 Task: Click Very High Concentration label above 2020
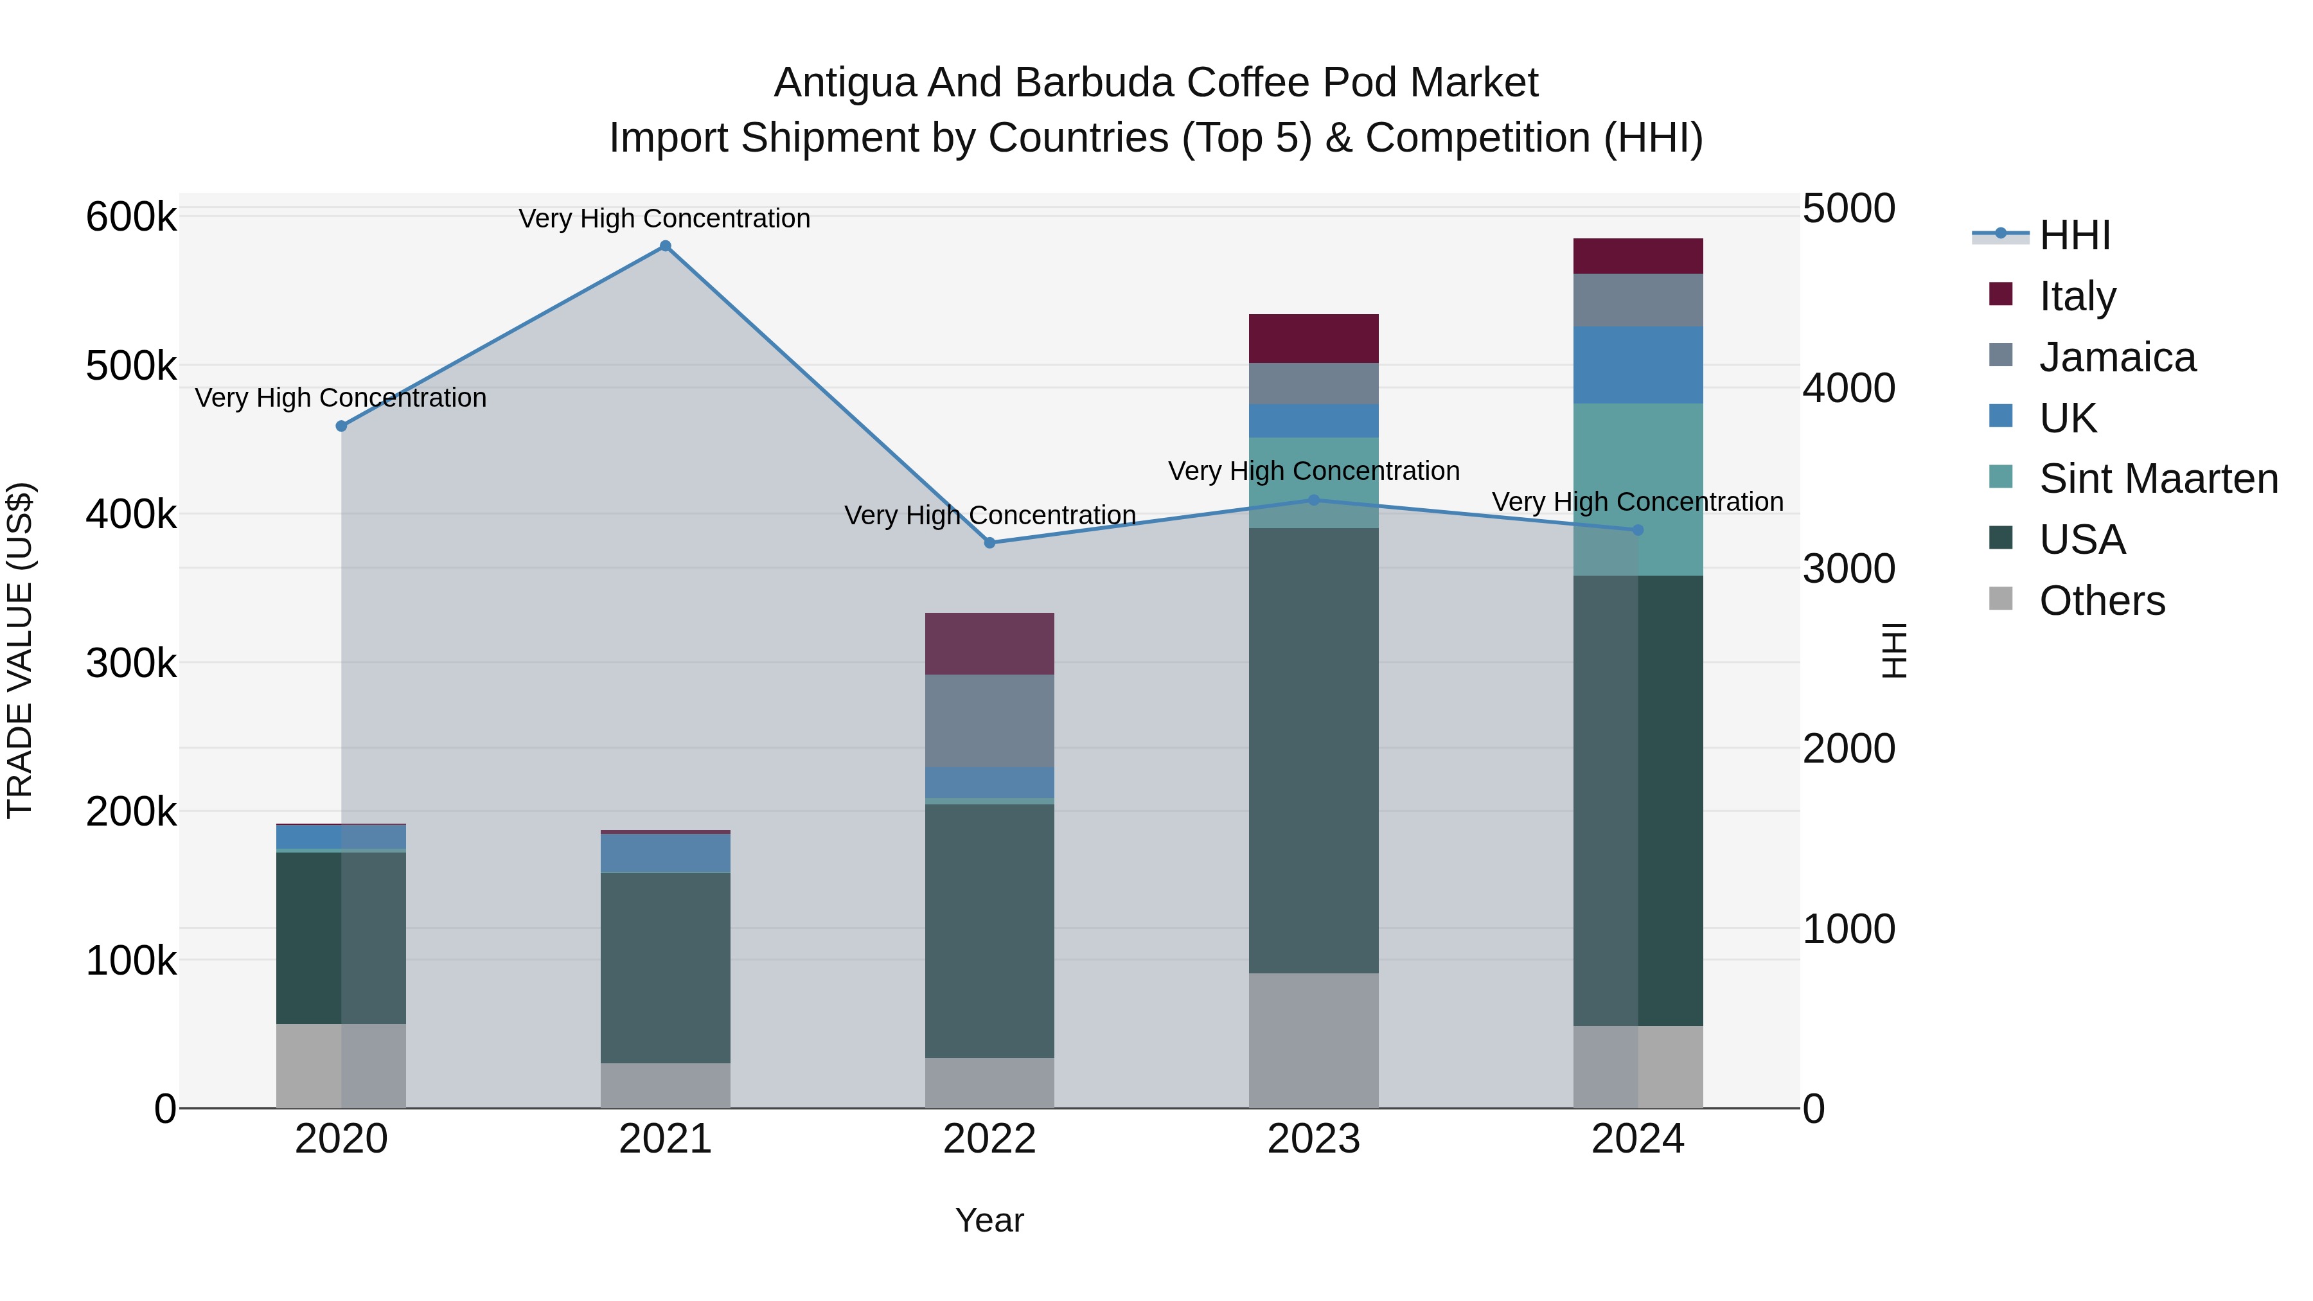[341, 398]
